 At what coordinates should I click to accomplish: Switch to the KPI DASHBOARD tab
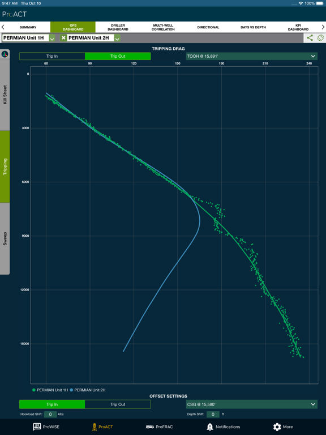[x=298, y=27]
